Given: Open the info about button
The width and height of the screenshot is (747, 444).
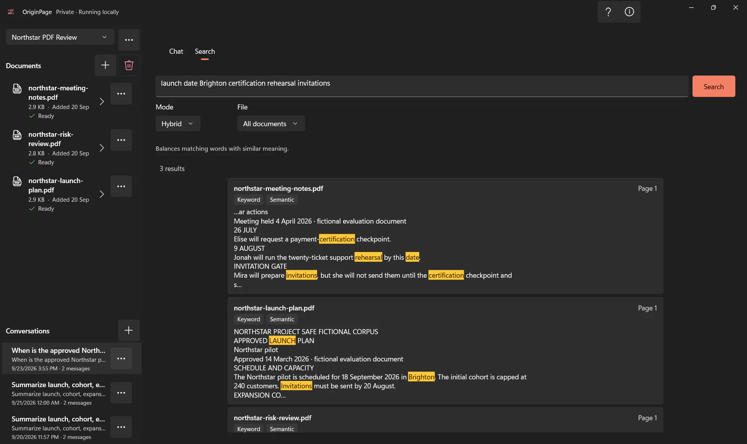Looking at the screenshot, I should (x=630, y=12).
